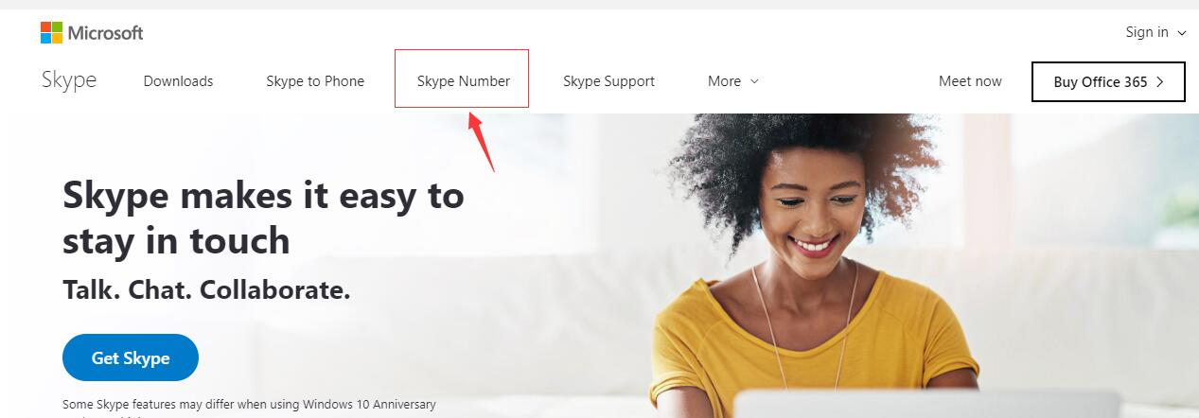Click the chevron beside More
The height and width of the screenshot is (418, 1199).
point(754,81)
